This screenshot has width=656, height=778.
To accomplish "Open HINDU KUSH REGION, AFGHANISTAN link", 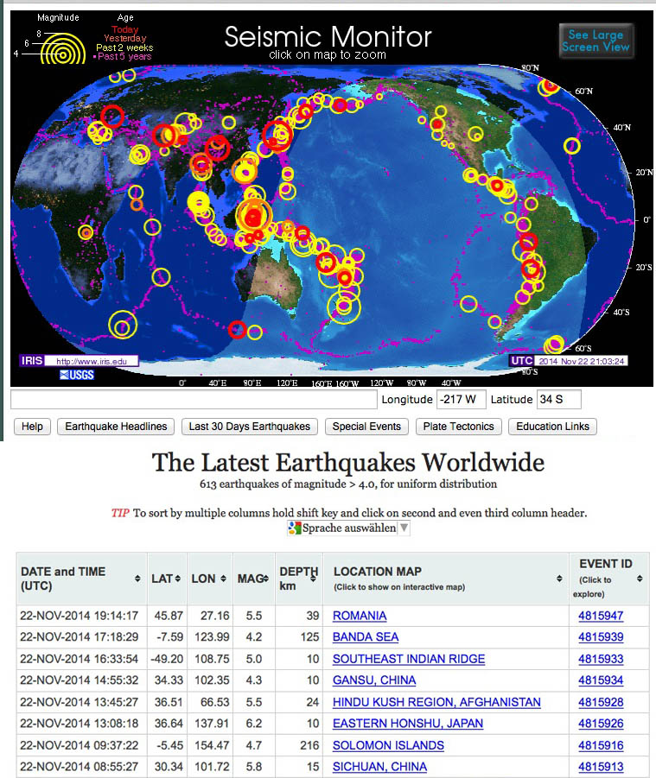I will 436,702.
